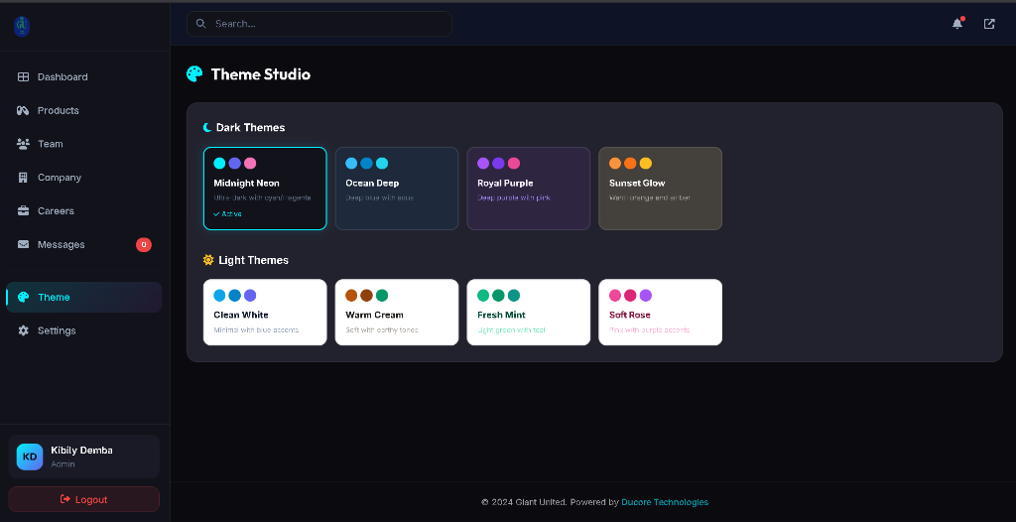Select the Midnight Neon theme card
This screenshot has height=522, width=1016.
[x=265, y=189]
